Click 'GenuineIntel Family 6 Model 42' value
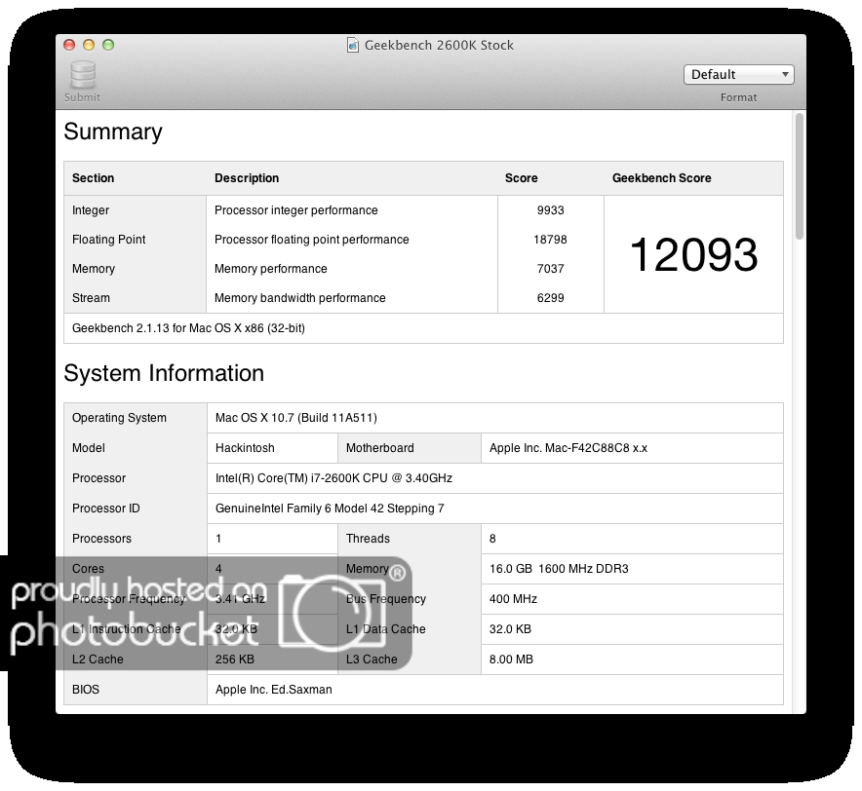This screenshot has height=791, width=862. tap(330, 508)
